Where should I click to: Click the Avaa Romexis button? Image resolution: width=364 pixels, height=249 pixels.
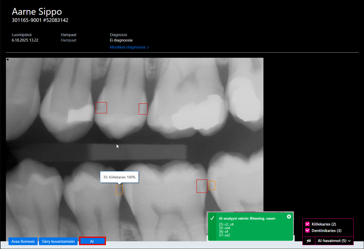click(23, 242)
